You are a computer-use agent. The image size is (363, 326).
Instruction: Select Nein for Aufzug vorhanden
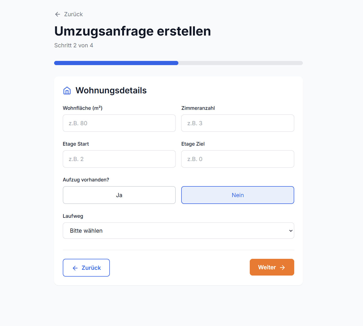tap(237, 195)
